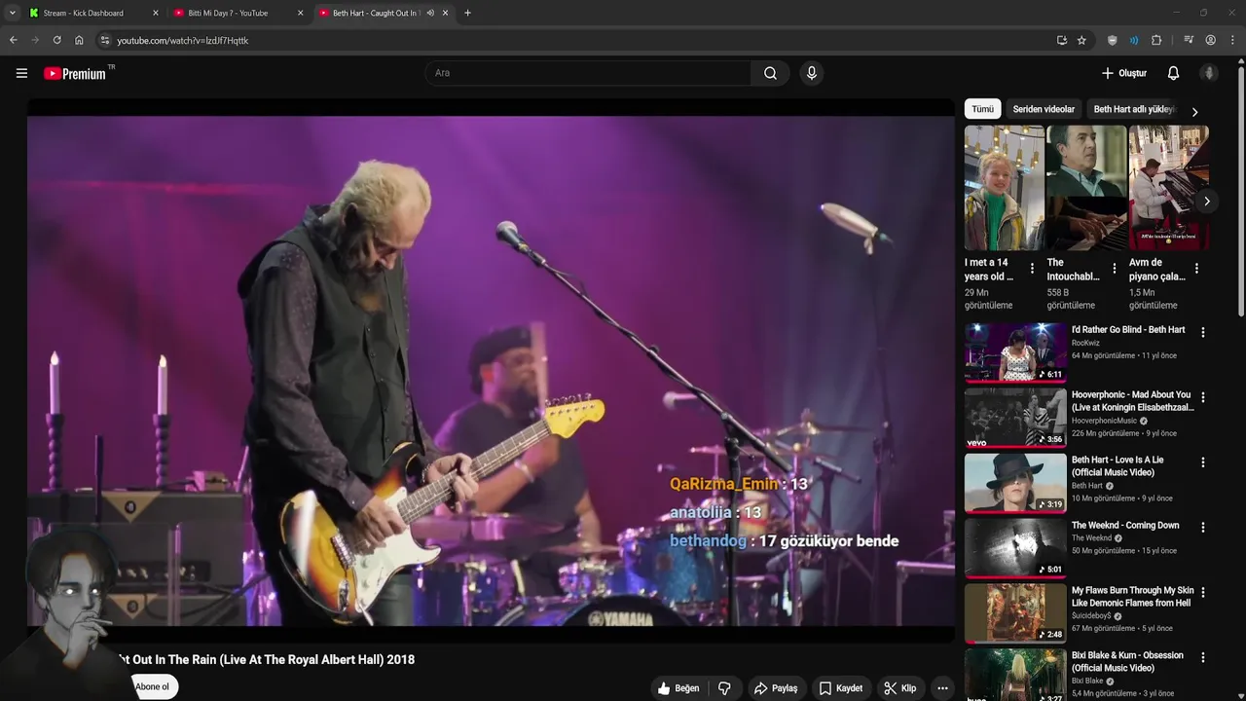This screenshot has height=701, width=1246.
Task: Share the video with Paylaş
Action: 776,688
